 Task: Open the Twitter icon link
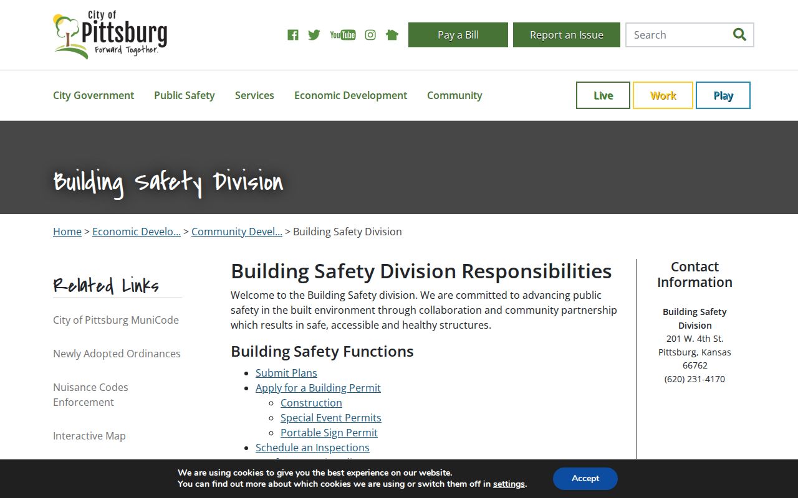click(x=314, y=35)
